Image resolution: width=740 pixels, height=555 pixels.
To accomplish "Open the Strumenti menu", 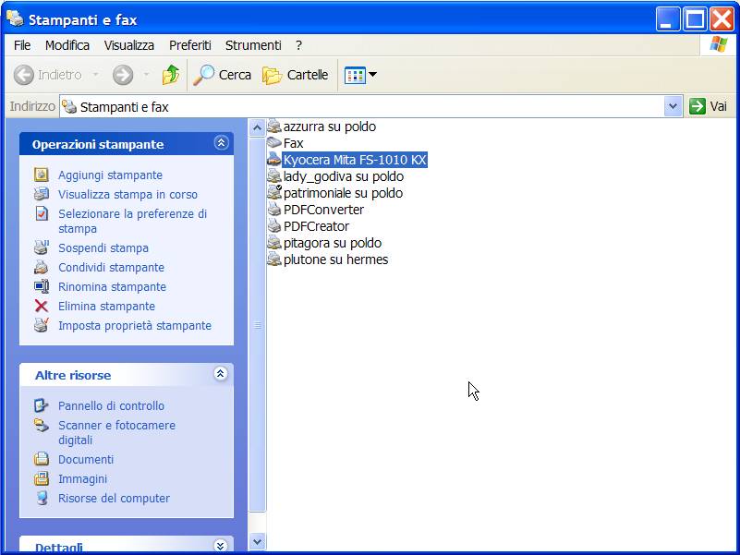I will pos(253,45).
